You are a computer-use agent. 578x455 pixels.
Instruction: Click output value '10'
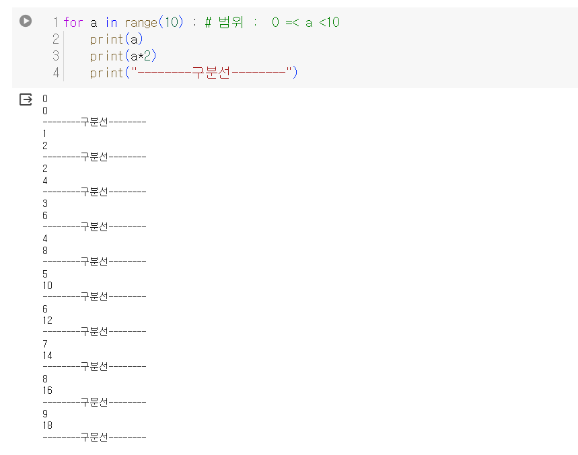pyautogui.click(x=48, y=285)
